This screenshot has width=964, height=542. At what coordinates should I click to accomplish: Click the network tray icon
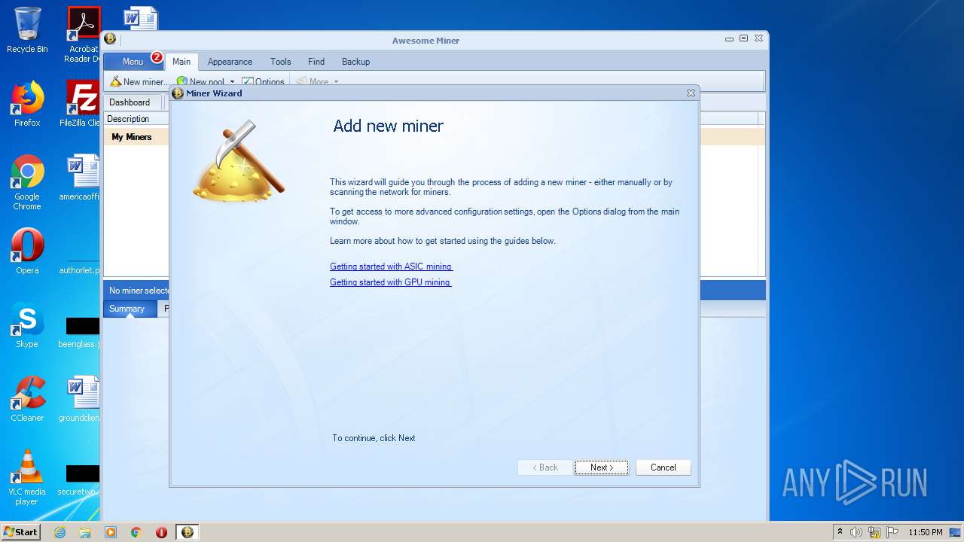click(x=874, y=532)
